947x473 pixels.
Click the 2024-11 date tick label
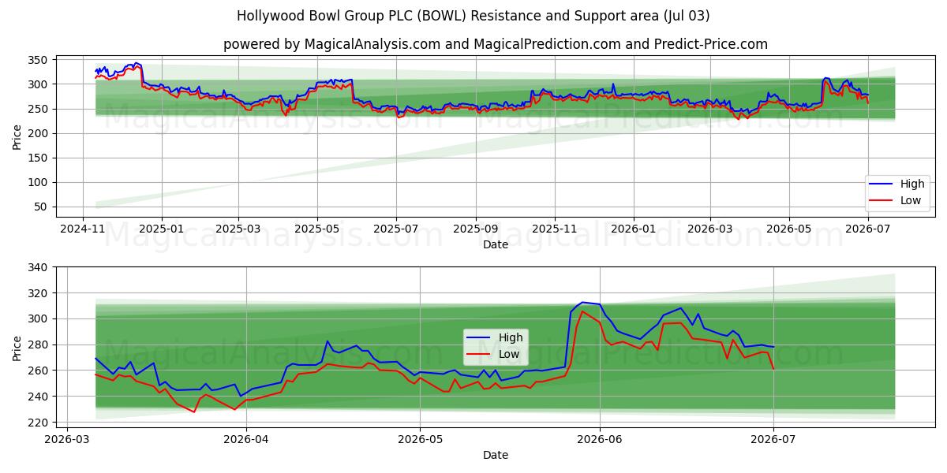[84, 229]
